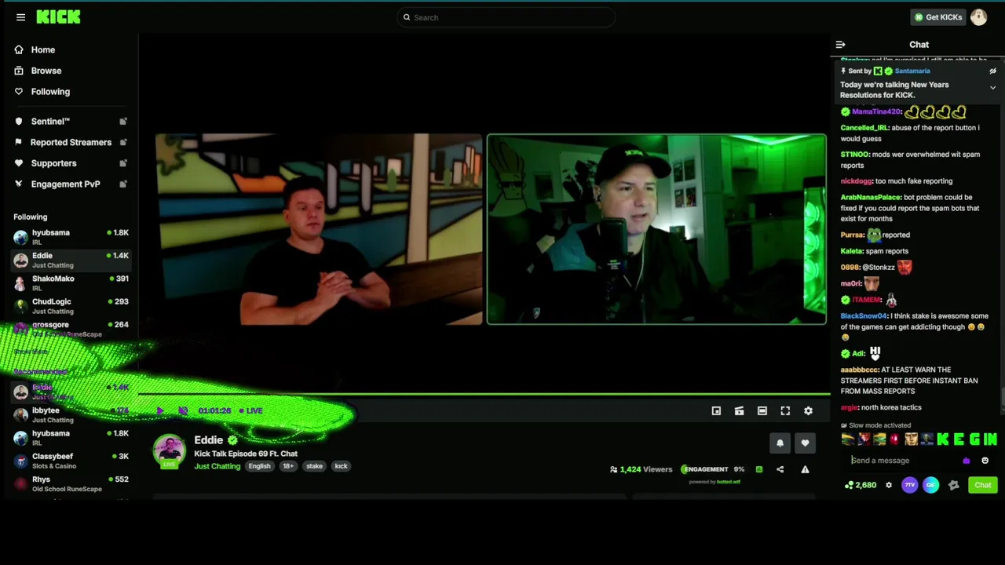Screen dimensions: 1005x565
Task: Click the external-link icon beside Sentinel
Action: pyautogui.click(x=123, y=122)
